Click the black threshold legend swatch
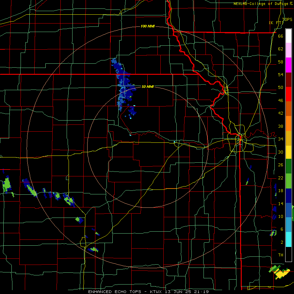The width and height of the screenshot is (294, 294). tap(288, 254)
